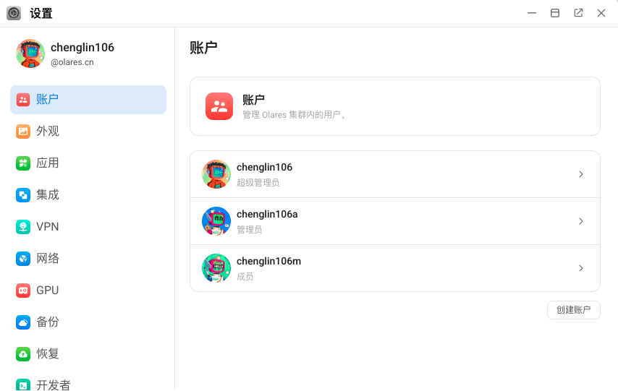Open the 恢复 menu entry
618x391 pixels.
point(48,354)
